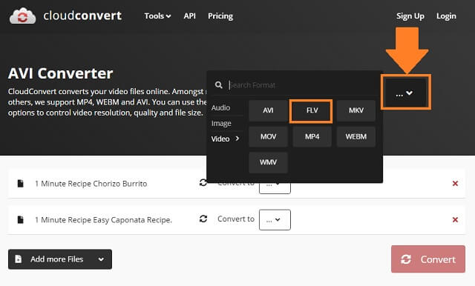Click file icon beside Easy Caponata Recipe
Viewport: 475px width, 286px height.
click(21, 220)
